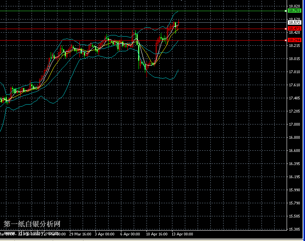Click the 13 Apr 08:00 time label
The height and width of the screenshot is (241, 305).
(x=182, y=234)
